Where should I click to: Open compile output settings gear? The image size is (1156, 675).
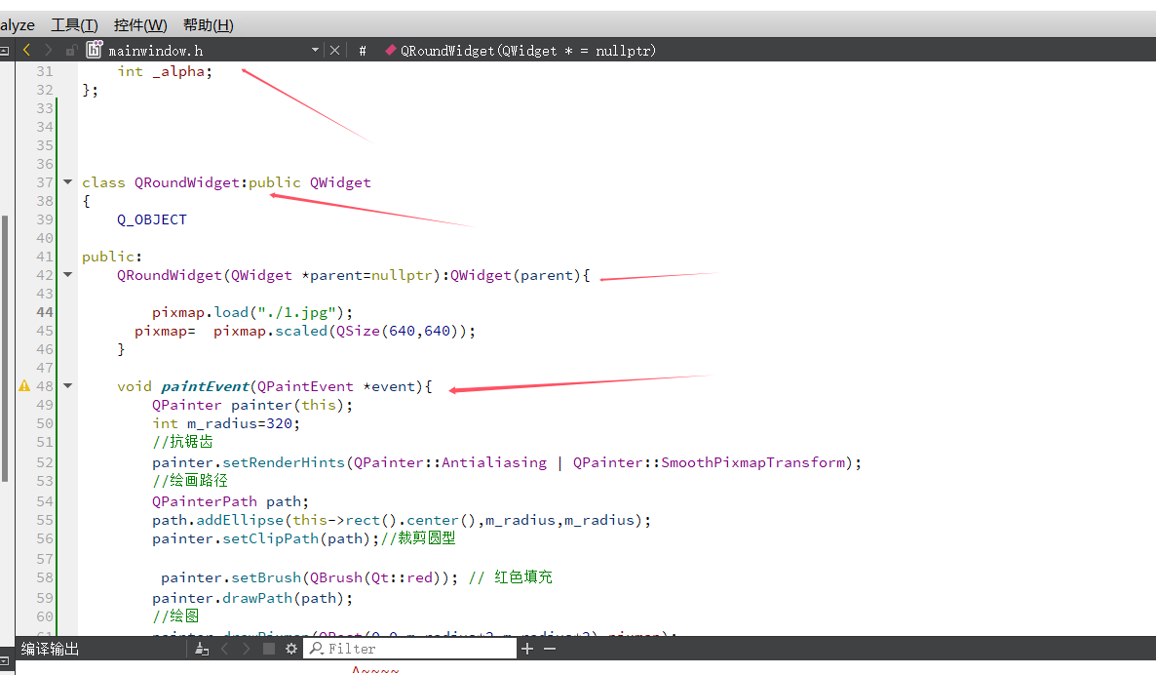pyautogui.click(x=291, y=650)
